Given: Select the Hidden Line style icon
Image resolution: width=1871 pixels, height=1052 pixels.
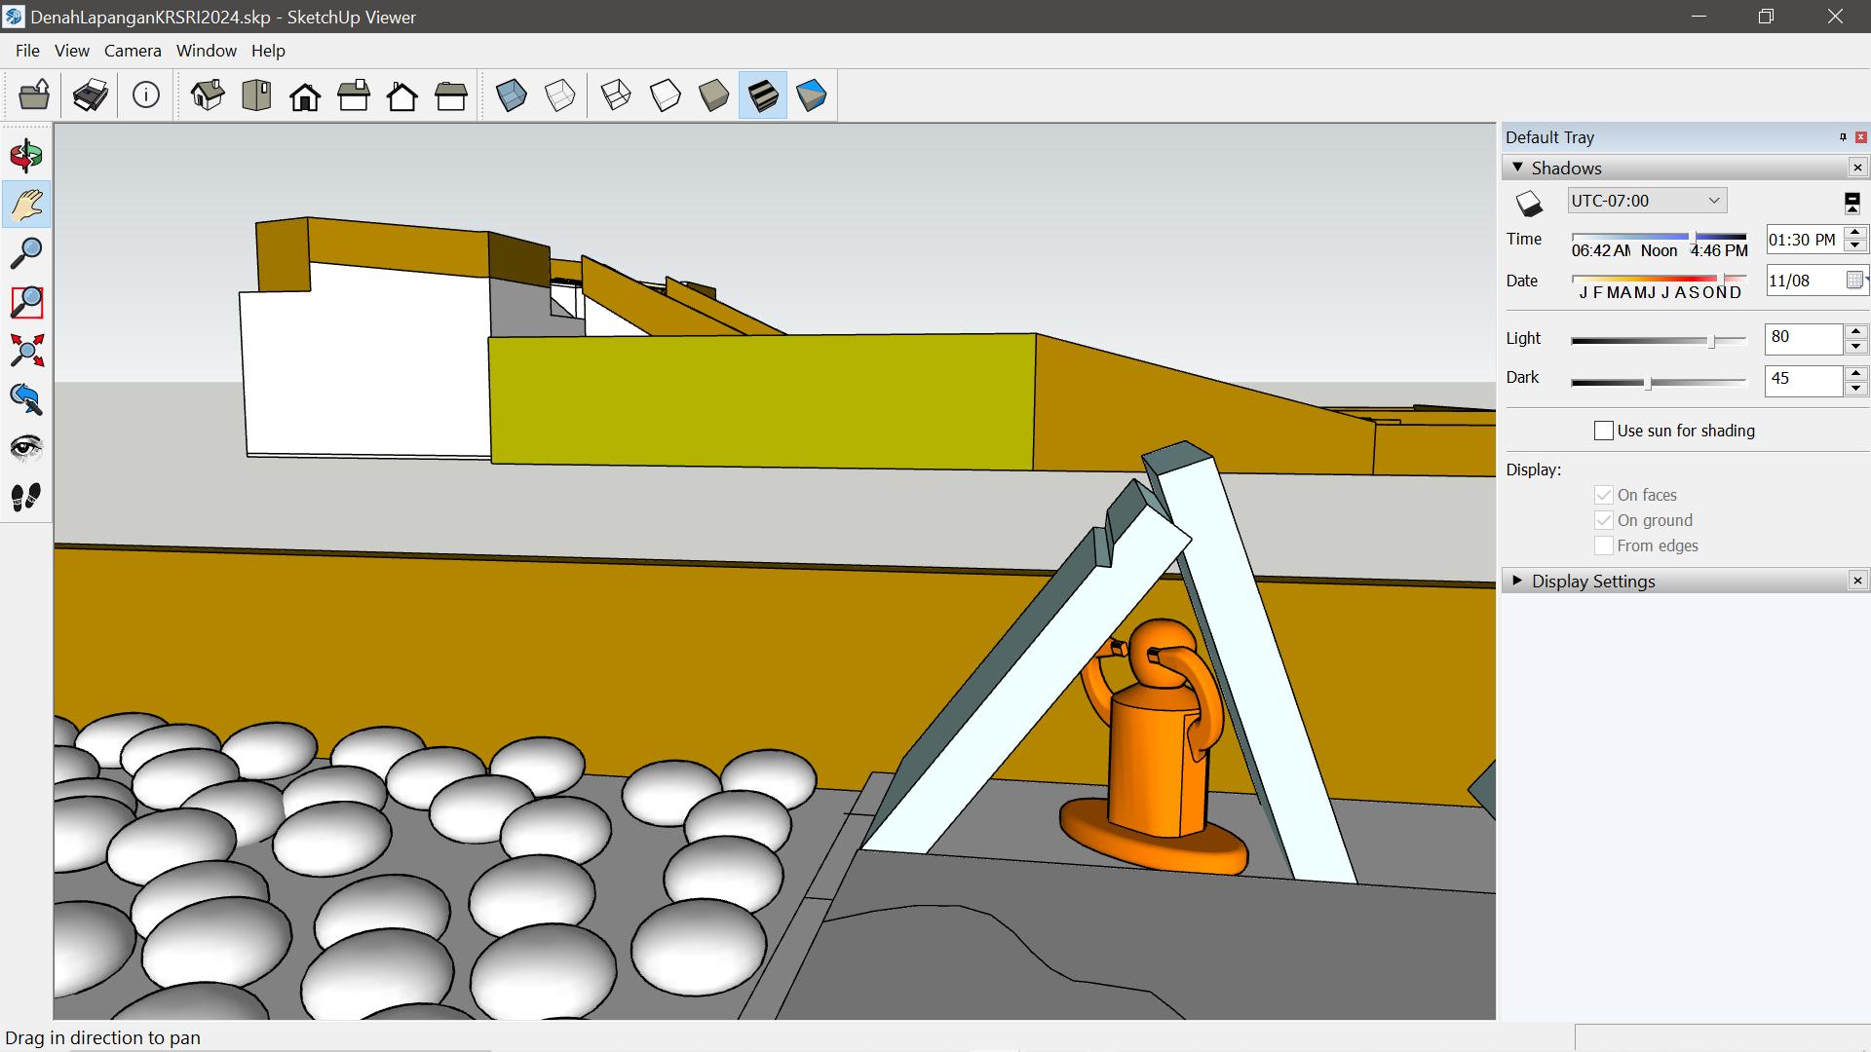Looking at the screenshot, I should (665, 95).
